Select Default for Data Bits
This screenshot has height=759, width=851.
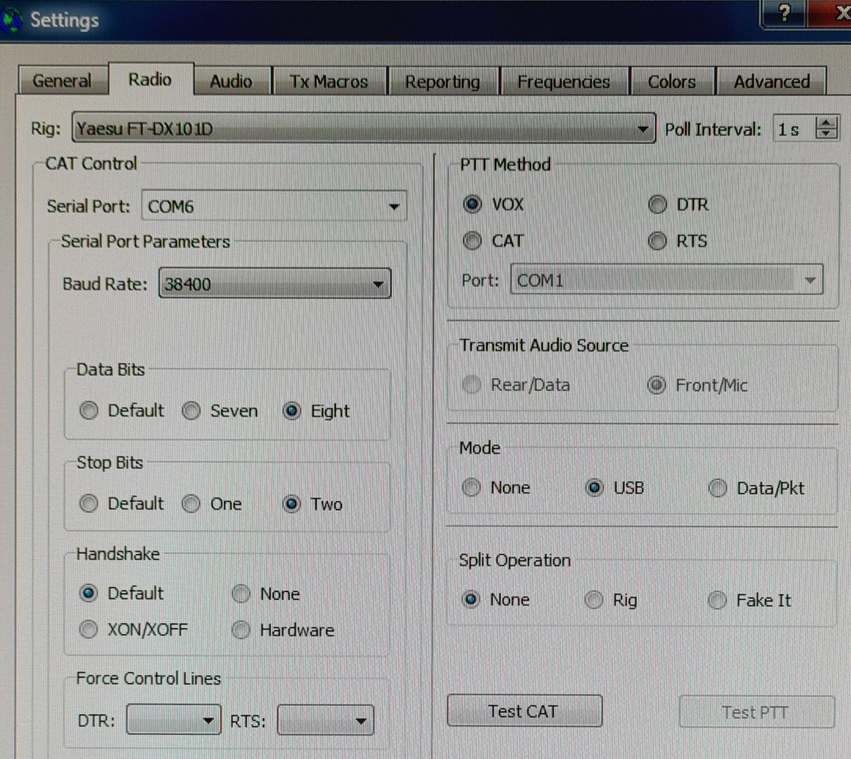(x=121, y=411)
